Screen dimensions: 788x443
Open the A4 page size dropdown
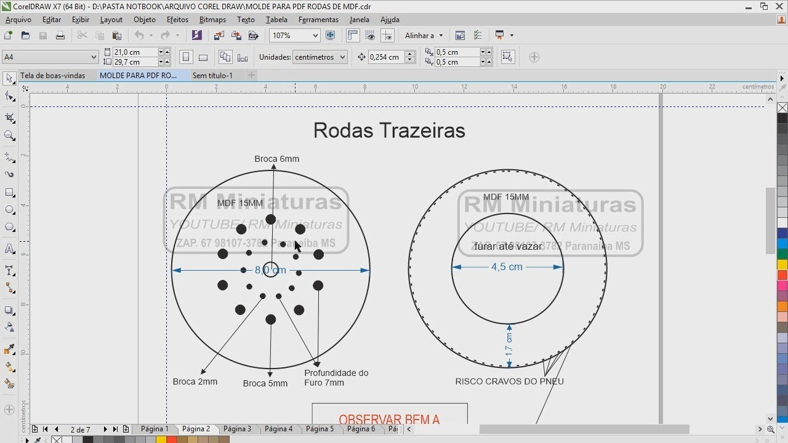(94, 57)
